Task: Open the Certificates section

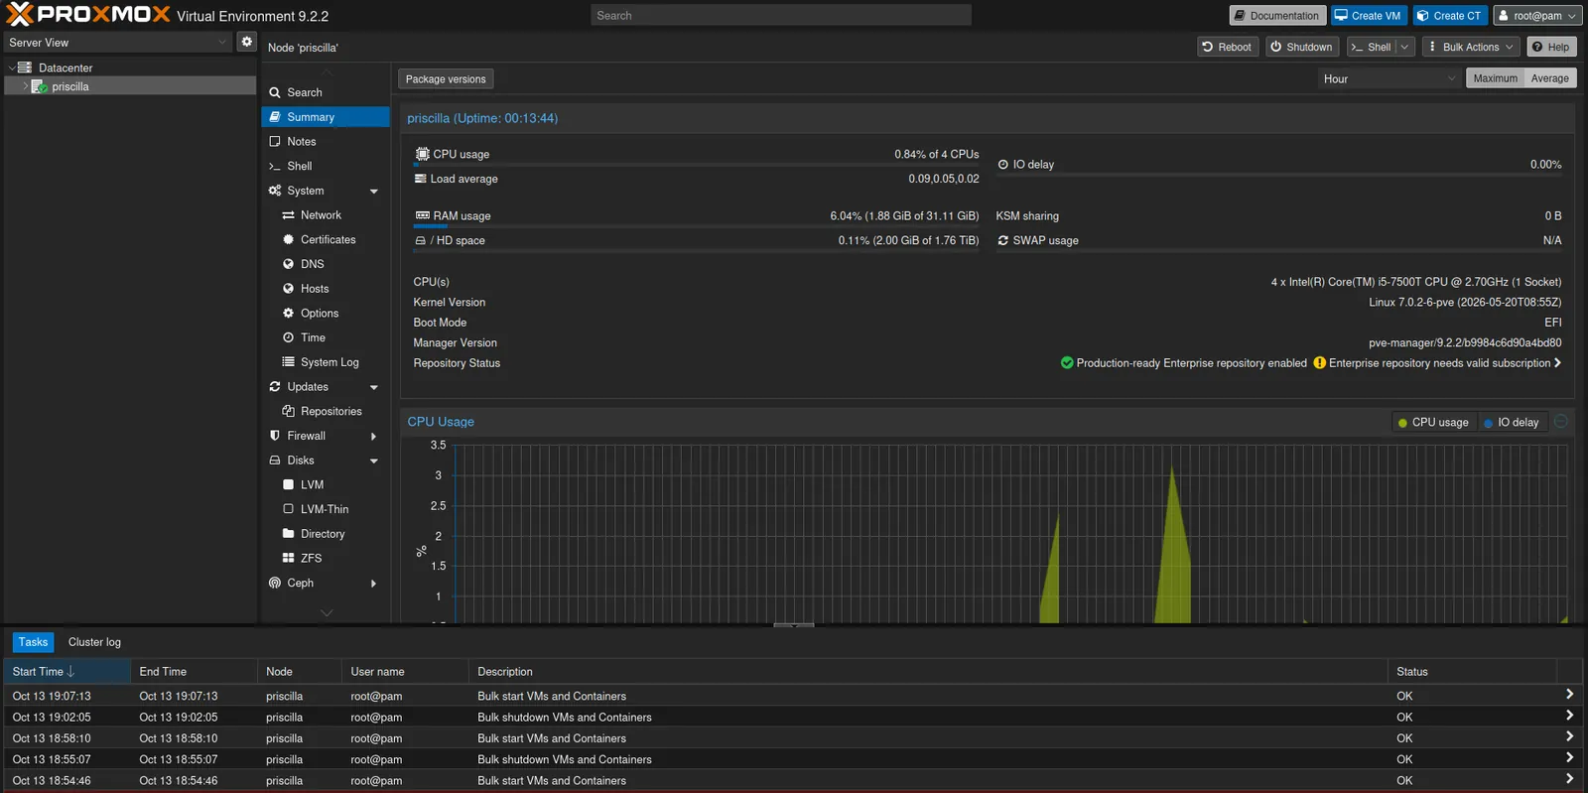Action: tap(328, 239)
